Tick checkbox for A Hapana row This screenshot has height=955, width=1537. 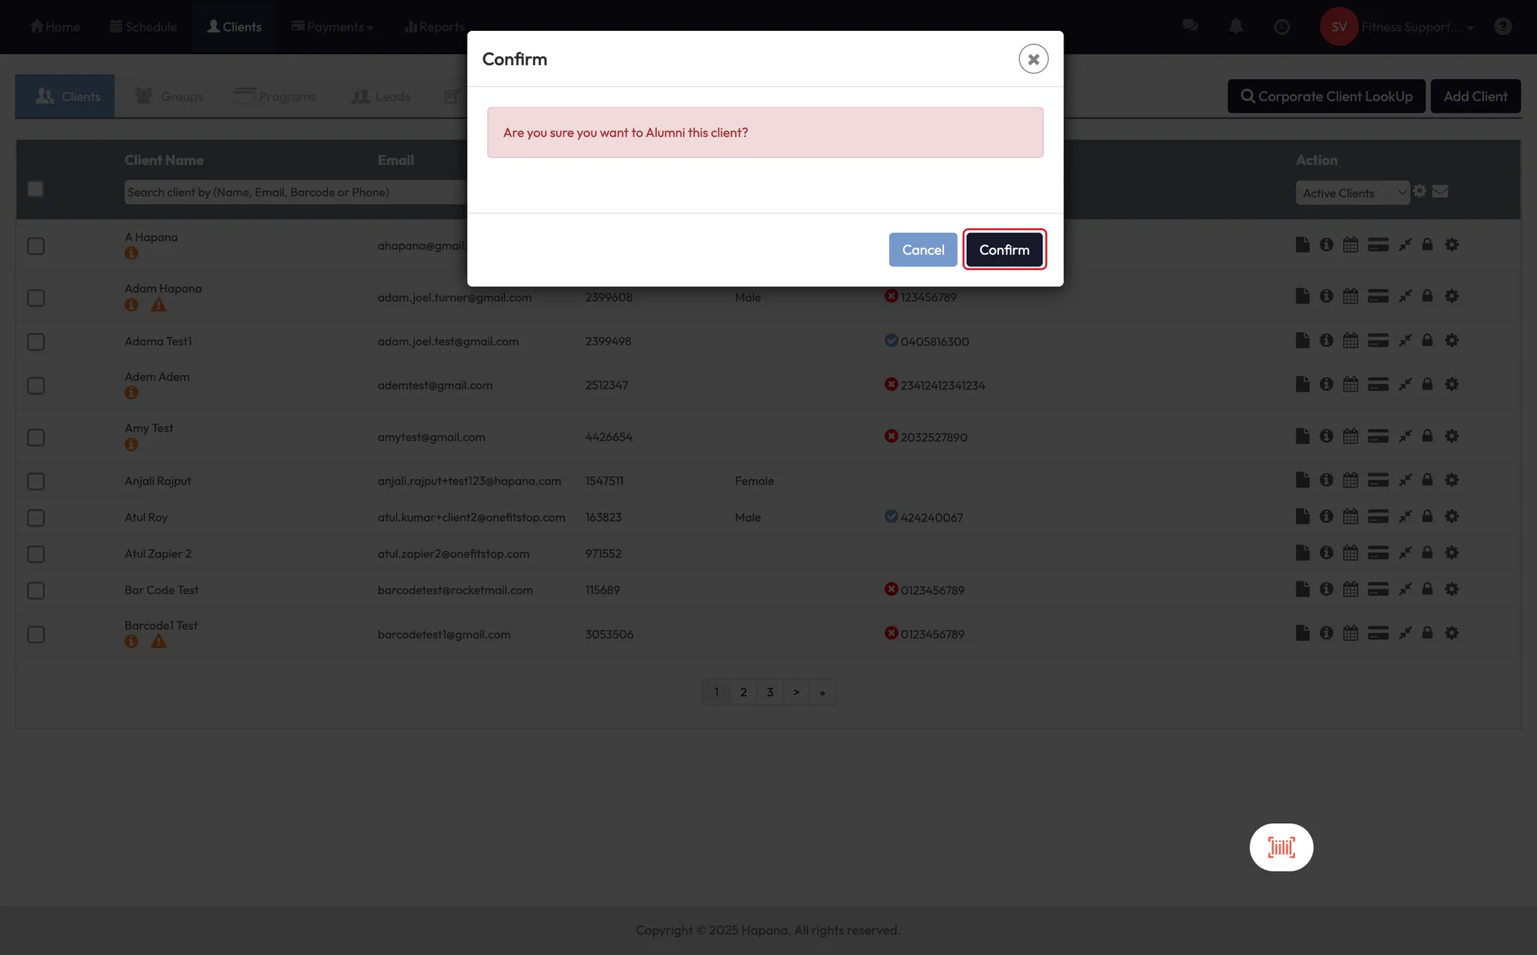(x=36, y=246)
